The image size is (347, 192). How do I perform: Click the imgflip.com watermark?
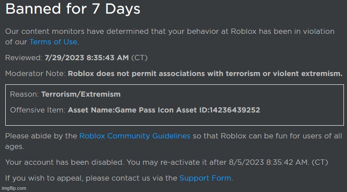[x=14, y=188]
